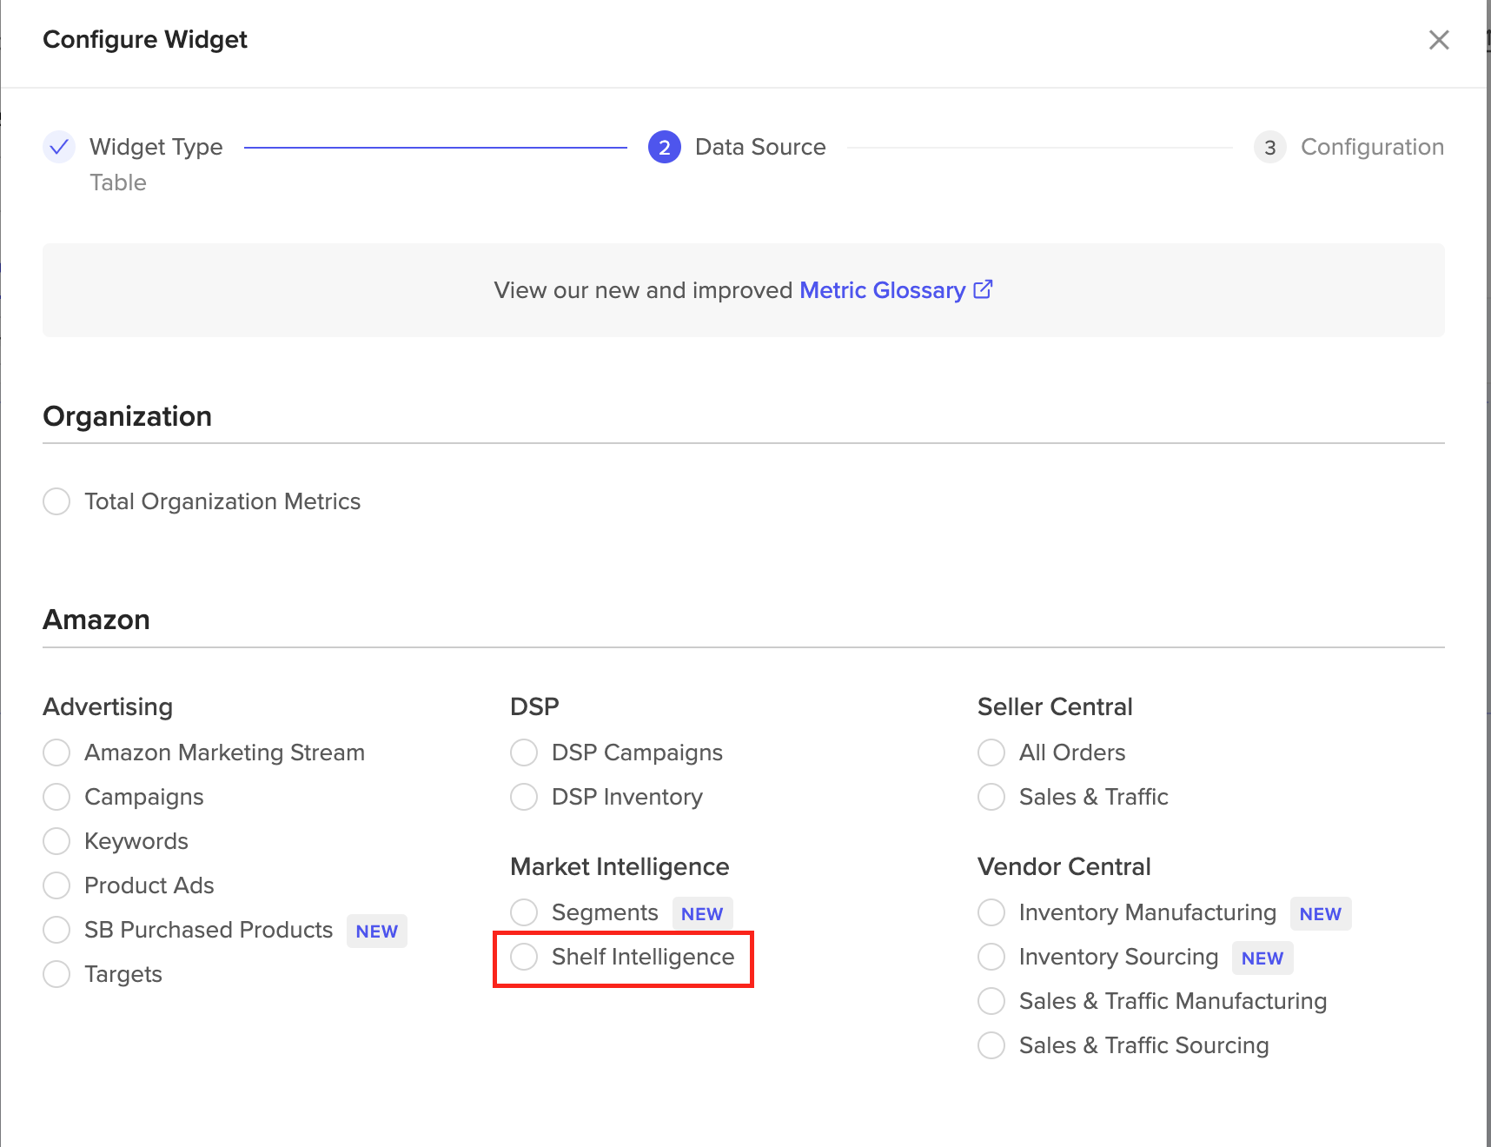Viewport: 1491px width, 1147px height.
Task: Click the Organization section heading
Action: point(128,416)
